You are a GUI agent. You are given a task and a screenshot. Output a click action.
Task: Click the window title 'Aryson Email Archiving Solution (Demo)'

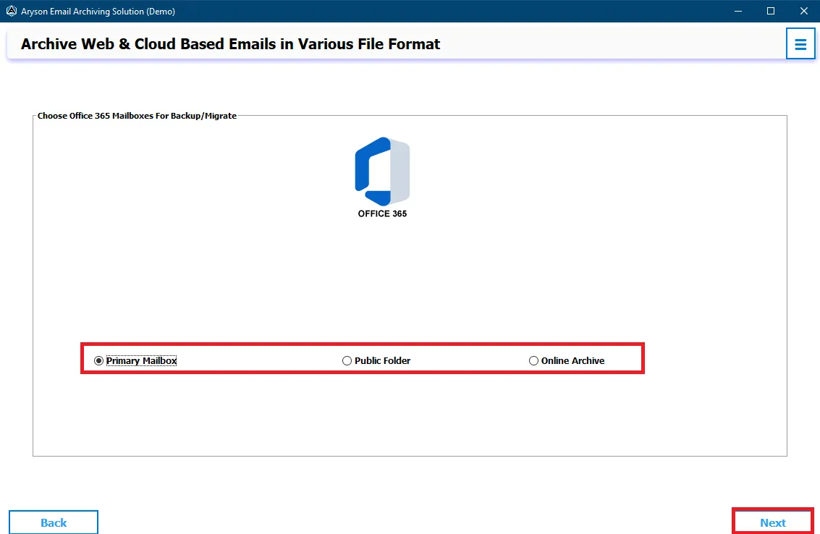pyautogui.click(x=98, y=11)
